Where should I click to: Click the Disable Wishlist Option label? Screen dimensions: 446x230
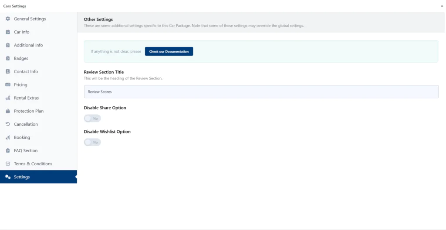click(107, 132)
